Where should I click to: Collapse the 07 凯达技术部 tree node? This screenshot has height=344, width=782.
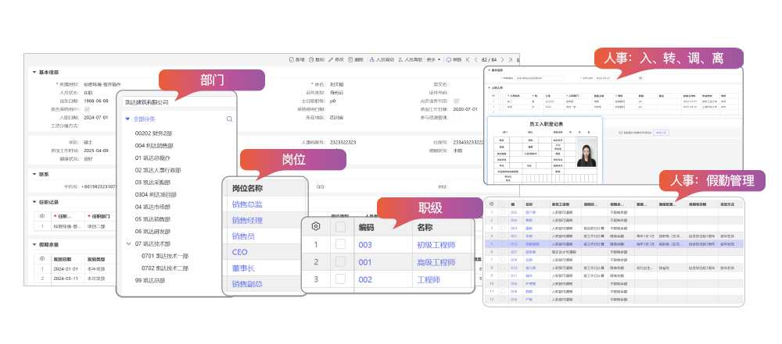coord(128,243)
